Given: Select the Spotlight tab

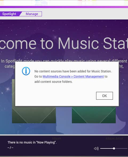Looking at the screenshot, I should (9, 14).
